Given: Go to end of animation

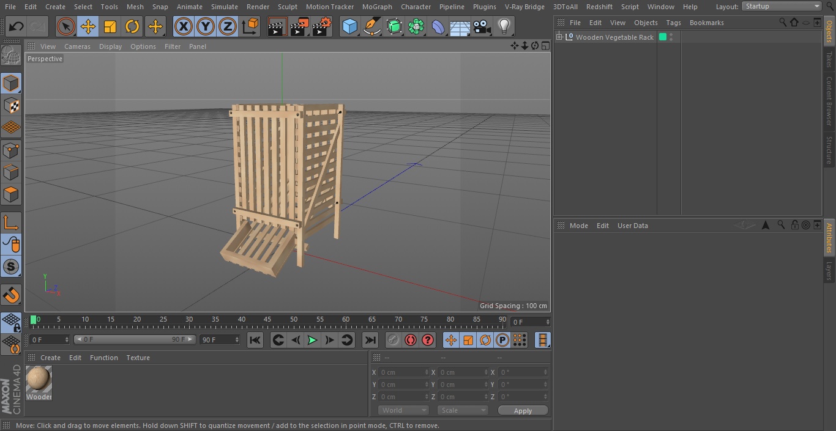Looking at the screenshot, I should (x=370, y=340).
